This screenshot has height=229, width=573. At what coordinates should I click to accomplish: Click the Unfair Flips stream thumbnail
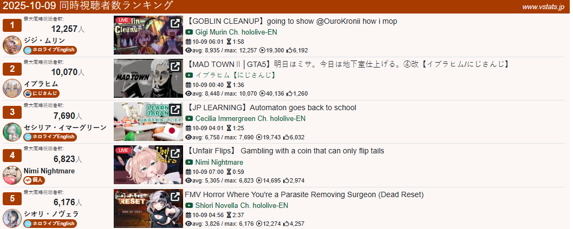(x=148, y=165)
